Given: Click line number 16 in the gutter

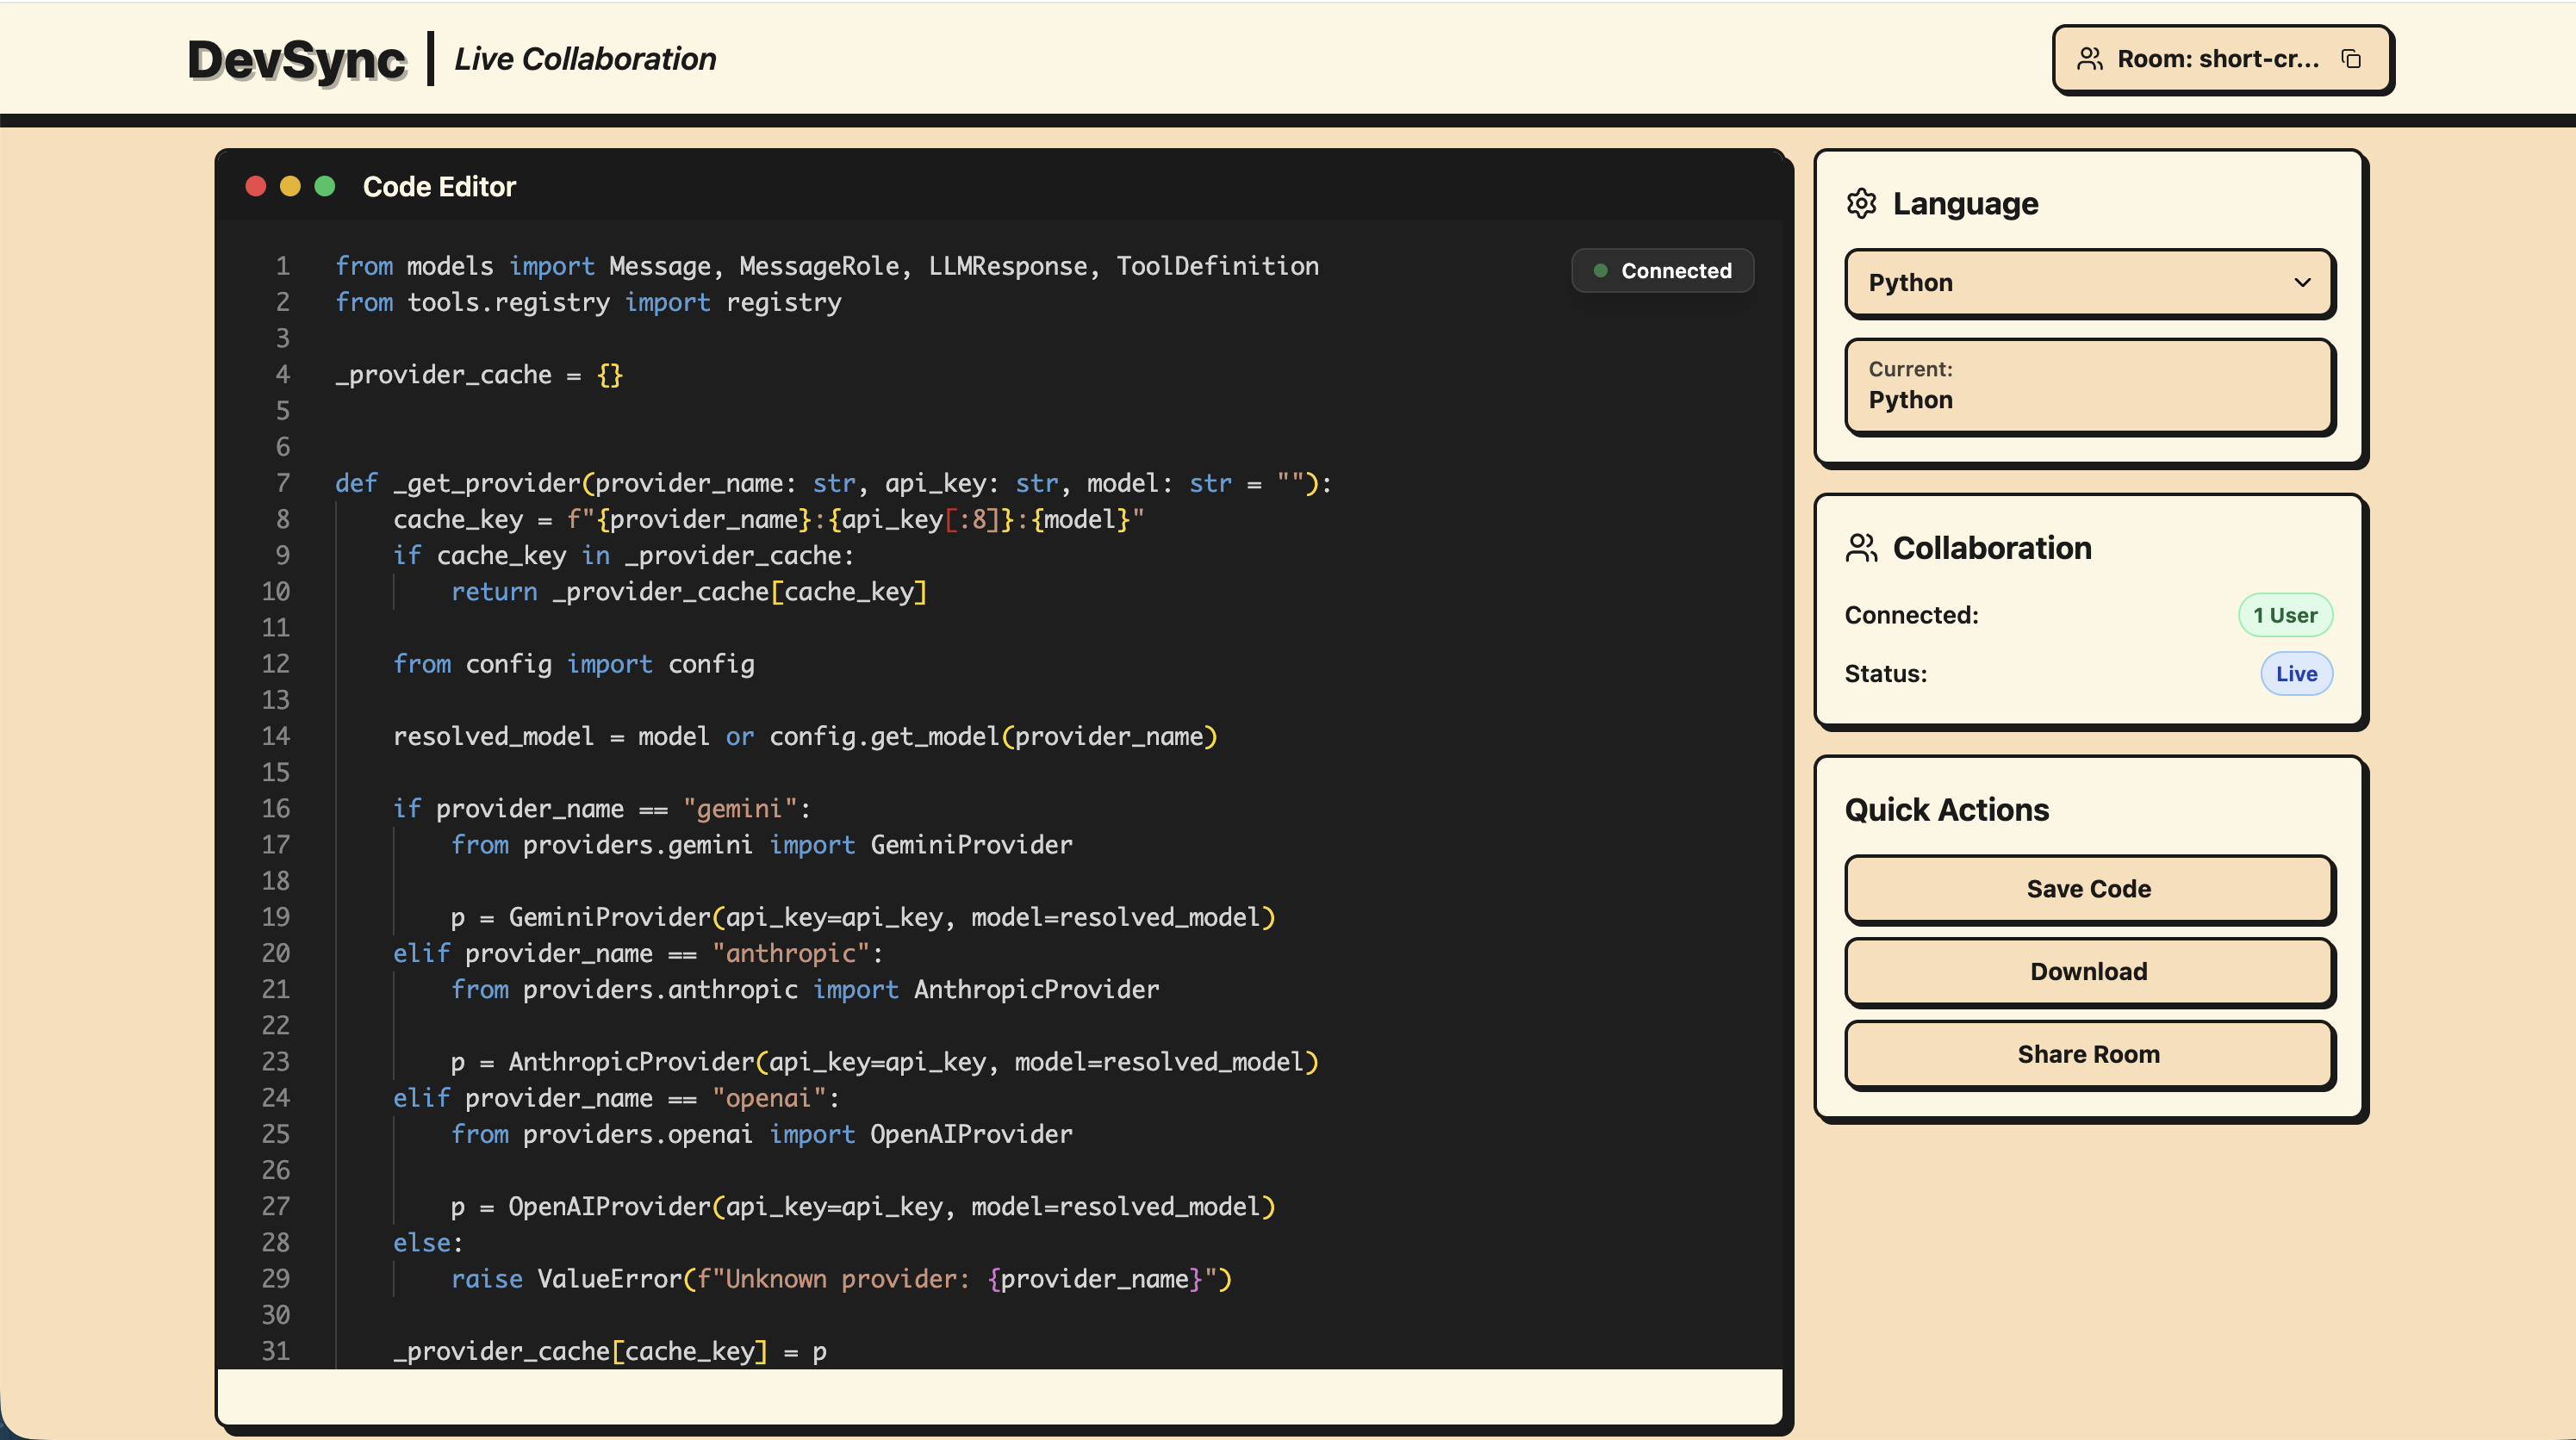Looking at the screenshot, I should (x=276, y=809).
